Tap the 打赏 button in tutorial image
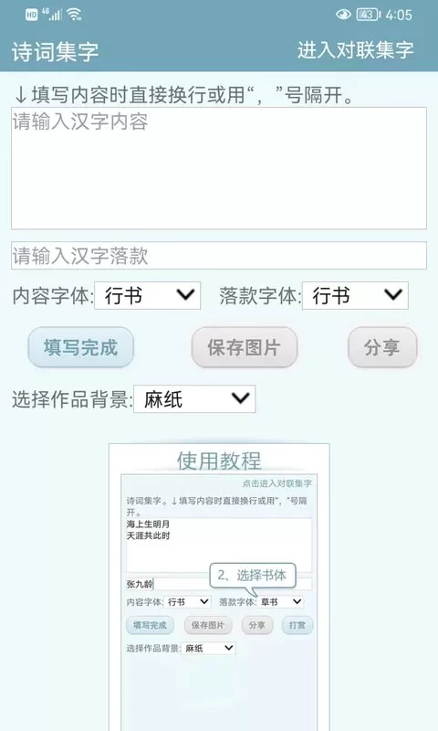The image size is (438, 731). coord(297,625)
